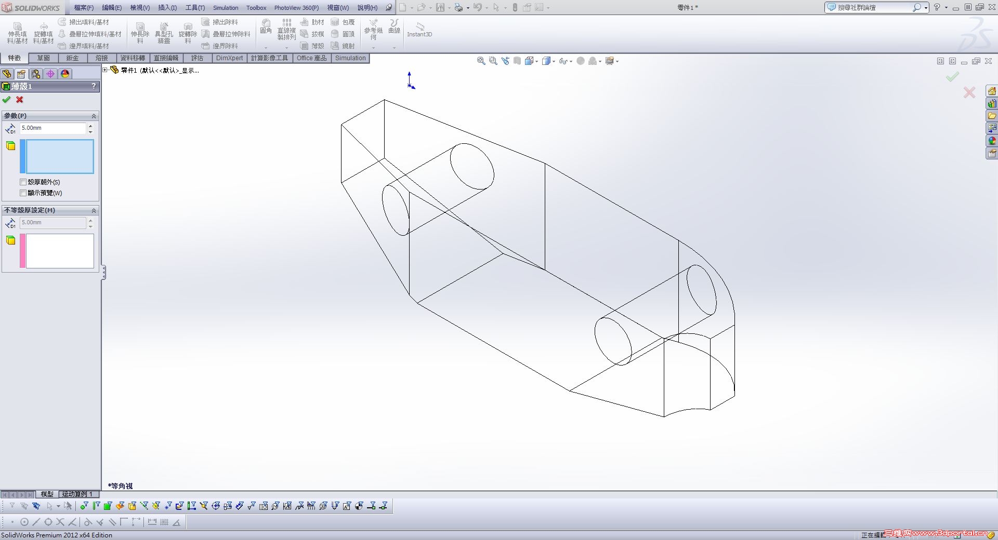Open the 檔案(F) menu
998x540 pixels.
[84, 8]
